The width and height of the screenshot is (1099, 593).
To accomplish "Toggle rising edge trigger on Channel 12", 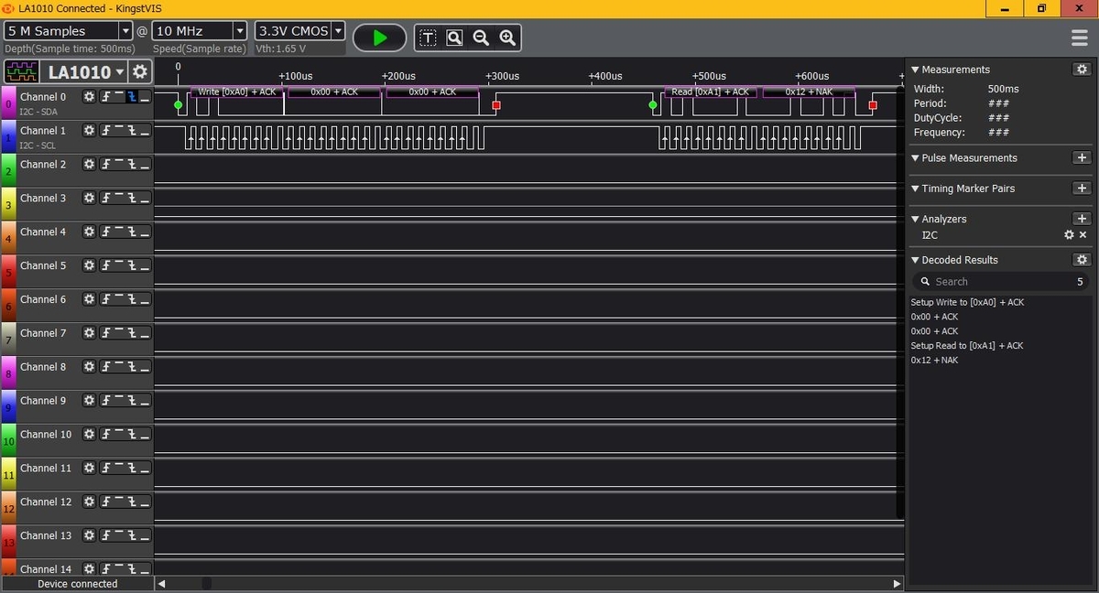I will [x=106, y=501].
